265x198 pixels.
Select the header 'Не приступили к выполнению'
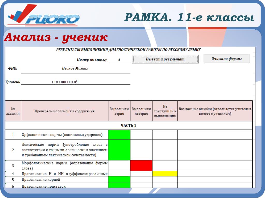tap(165, 111)
